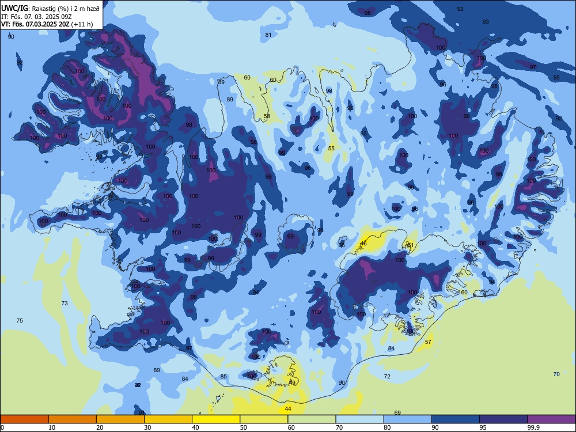576x432 pixels.
Task: Click the '10' legend tick label
Action: [52, 427]
